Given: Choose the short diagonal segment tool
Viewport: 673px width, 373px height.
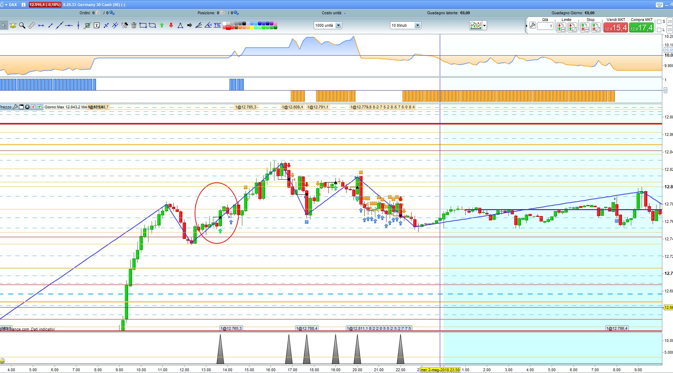Looking at the screenshot, I should pos(50,25).
